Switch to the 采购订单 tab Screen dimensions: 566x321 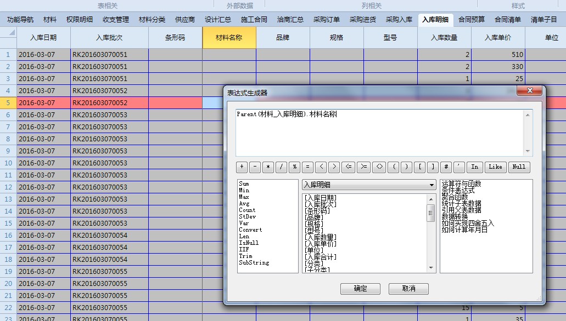click(327, 20)
